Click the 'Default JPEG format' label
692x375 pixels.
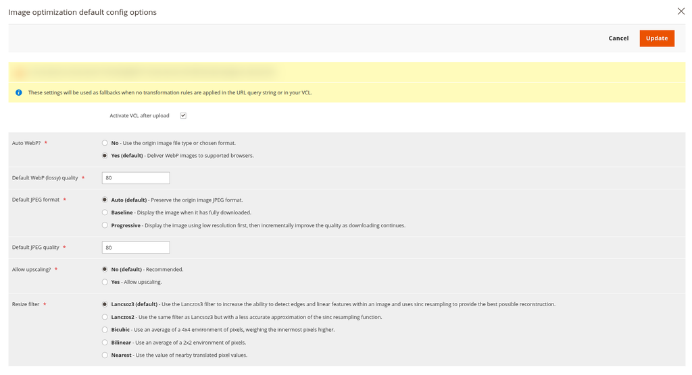click(x=36, y=200)
